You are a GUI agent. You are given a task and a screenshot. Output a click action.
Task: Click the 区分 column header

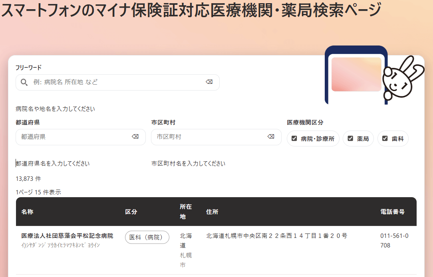[131, 212]
